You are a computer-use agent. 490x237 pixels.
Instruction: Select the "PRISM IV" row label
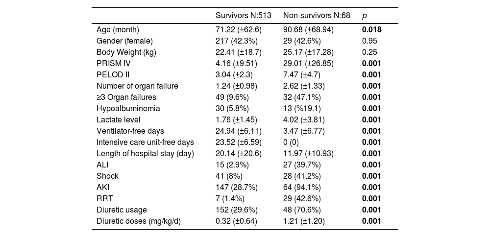point(114,63)
